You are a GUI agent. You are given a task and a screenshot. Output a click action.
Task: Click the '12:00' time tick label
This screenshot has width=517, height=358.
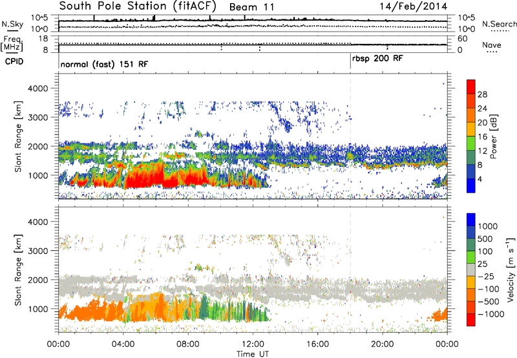tap(253, 344)
